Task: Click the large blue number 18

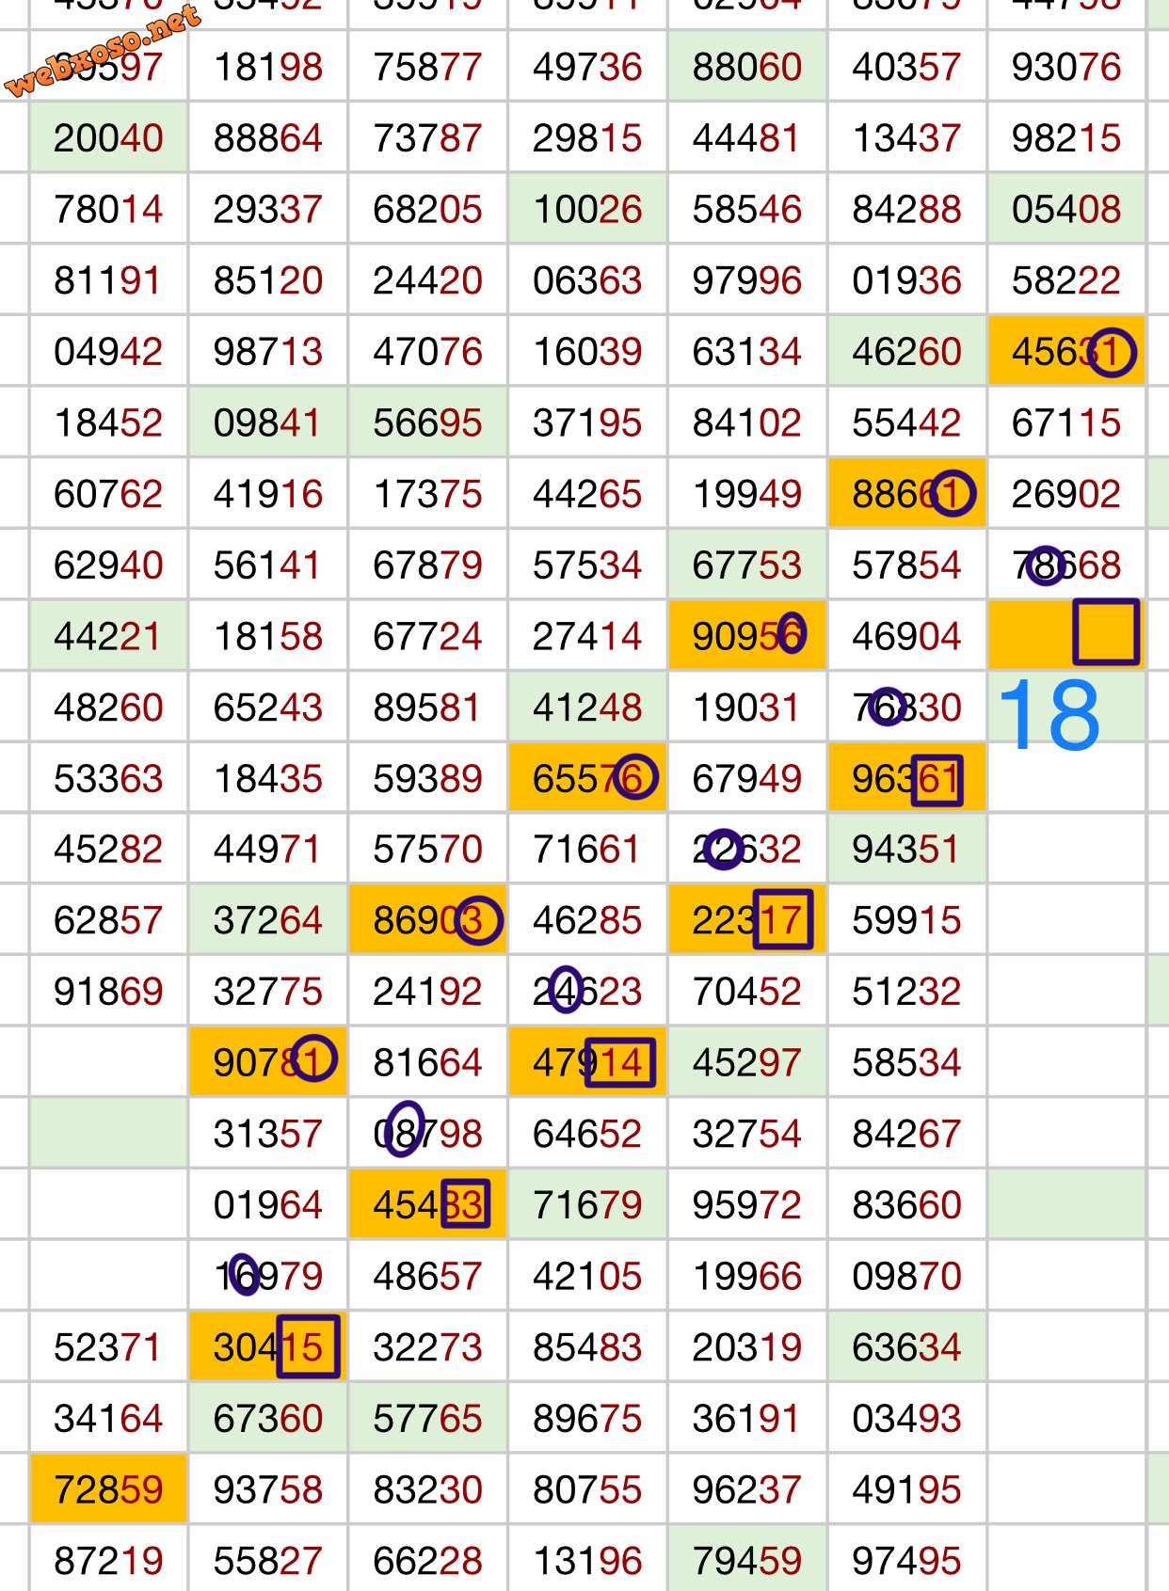Action: point(1049,717)
